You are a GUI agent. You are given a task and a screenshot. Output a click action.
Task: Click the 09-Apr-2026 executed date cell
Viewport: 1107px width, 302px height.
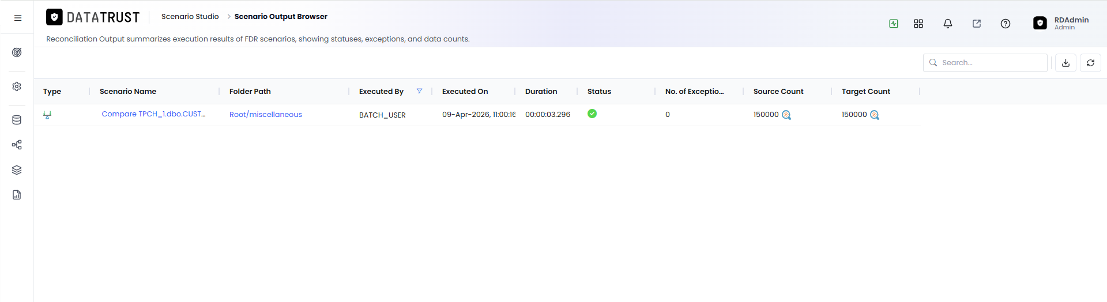click(479, 115)
